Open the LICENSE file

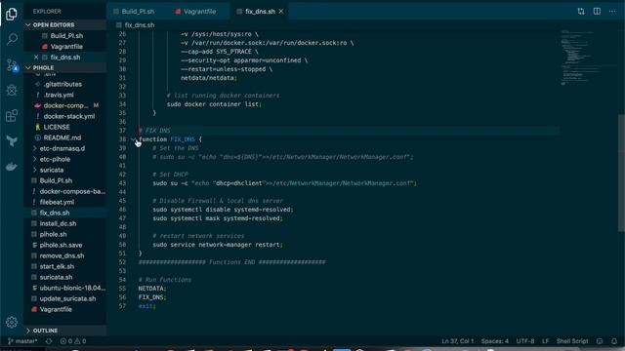(x=57, y=128)
